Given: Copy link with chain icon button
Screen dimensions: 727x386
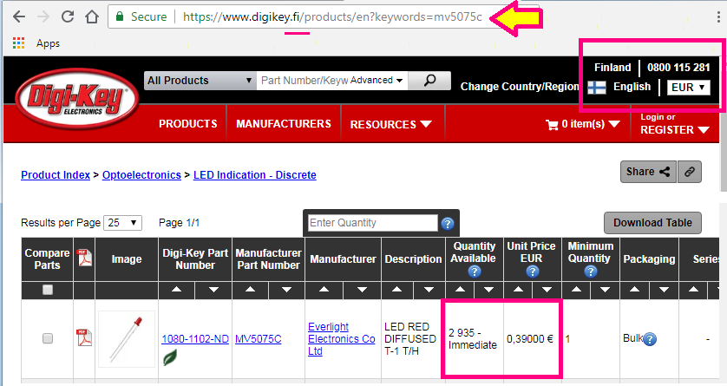Looking at the screenshot, I should [690, 172].
